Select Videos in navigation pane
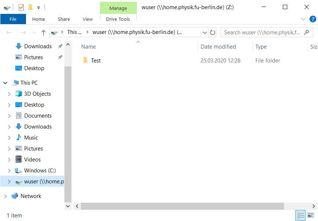This screenshot has width=318, height=221. point(32,160)
